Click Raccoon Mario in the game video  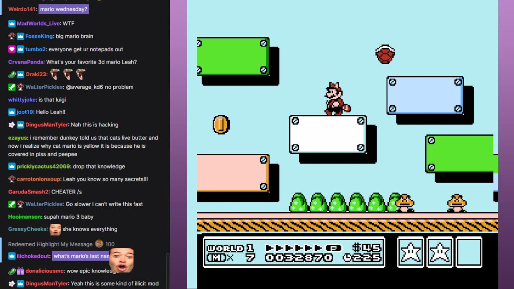[x=337, y=99]
